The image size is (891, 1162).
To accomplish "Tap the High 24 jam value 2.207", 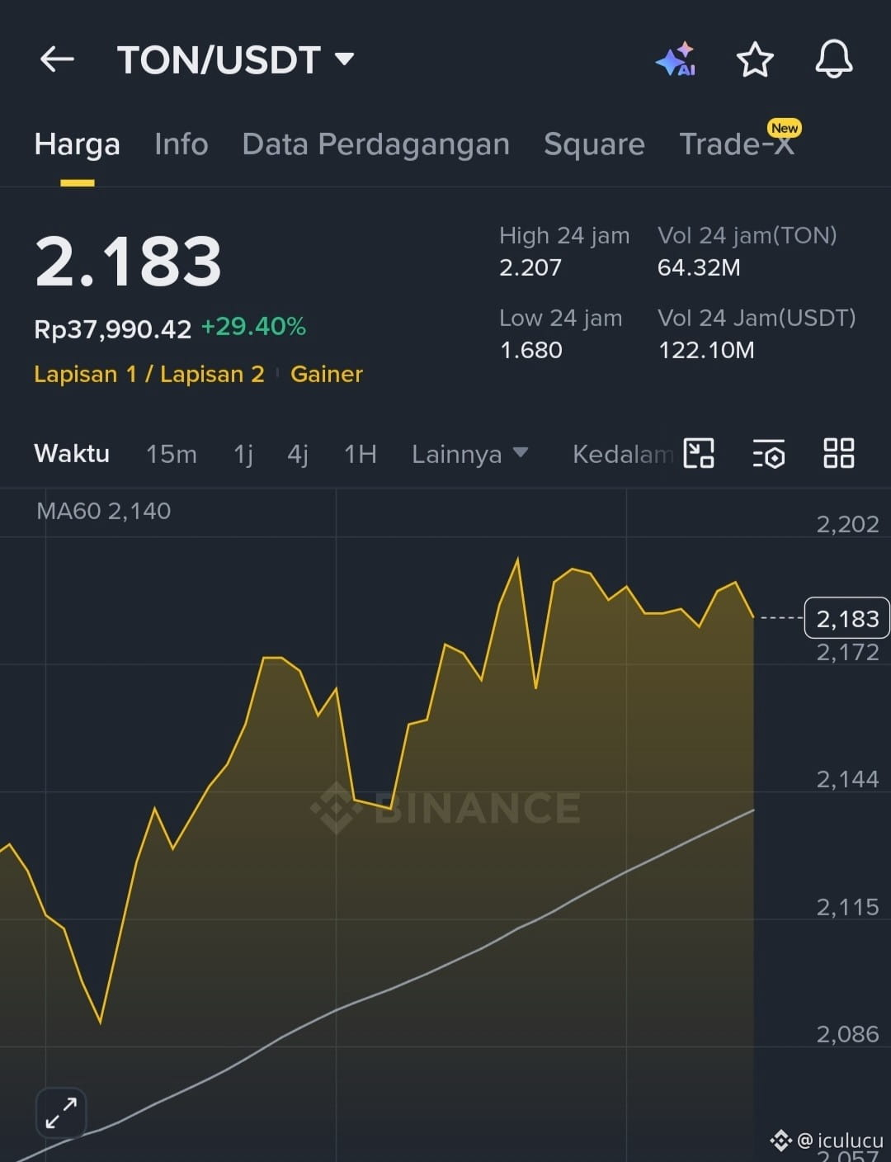I will pyautogui.click(x=530, y=267).
